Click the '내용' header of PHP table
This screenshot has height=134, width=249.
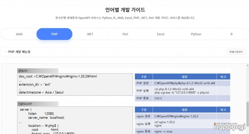184,77
